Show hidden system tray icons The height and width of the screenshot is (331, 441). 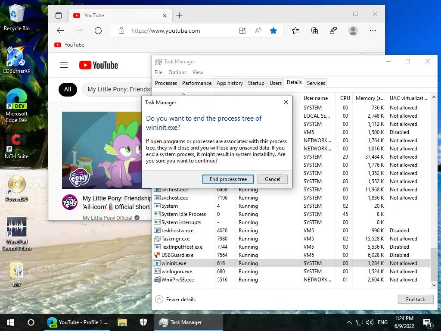pyautogui.click(x=349, y=322)
